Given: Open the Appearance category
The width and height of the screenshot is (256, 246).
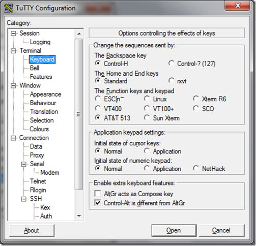Looking at the screenshot, I should point(45,94).
